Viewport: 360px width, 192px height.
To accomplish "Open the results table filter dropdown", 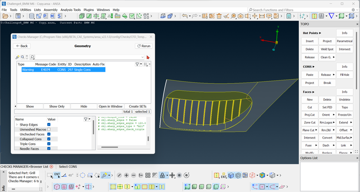I will [x=141, y=64].
